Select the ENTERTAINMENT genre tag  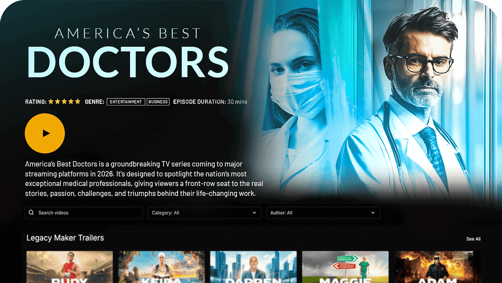[126, 102]
